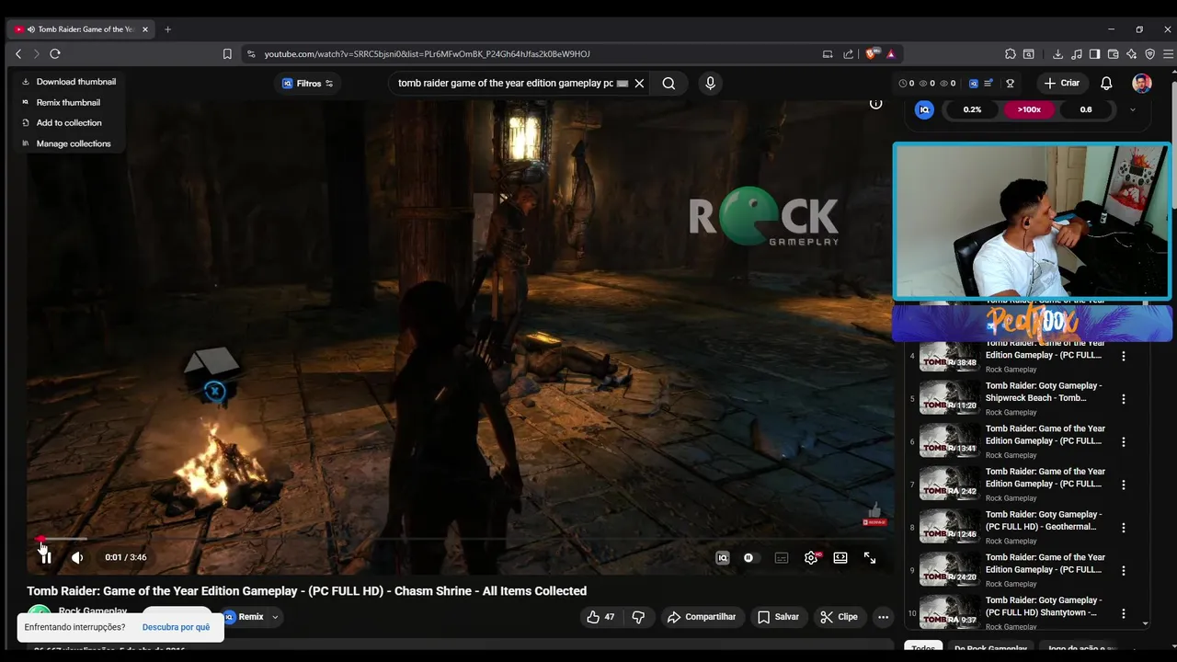The height and width of the screenshot is (662, 1177).
Task: Toggle the browser sidebar panel icon
Action: pos(1094,54)
